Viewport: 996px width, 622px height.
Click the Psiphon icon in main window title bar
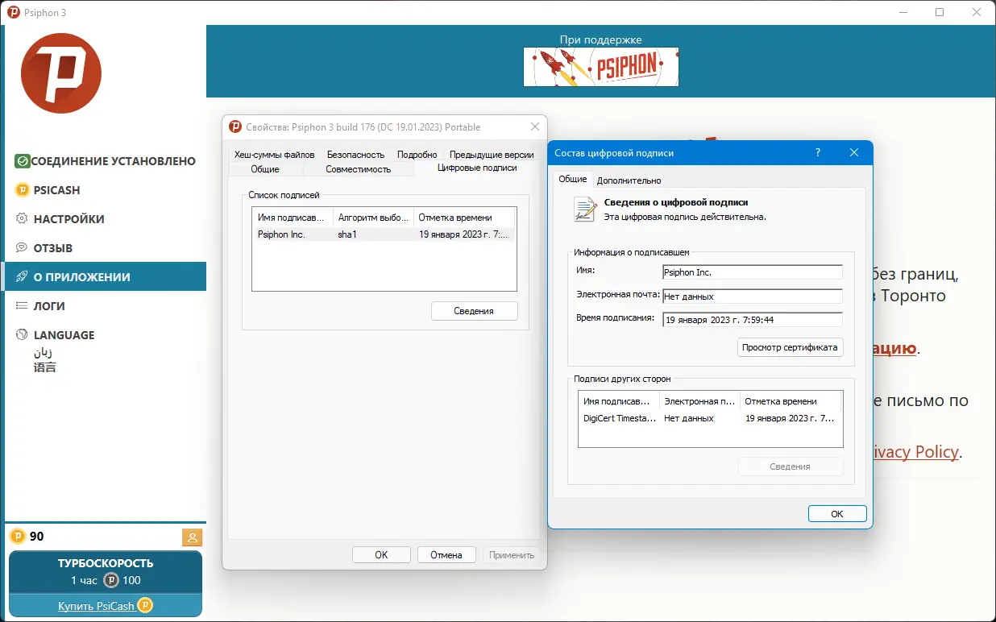tap(13, 12)
